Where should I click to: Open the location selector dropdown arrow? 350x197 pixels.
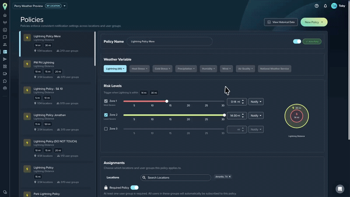pos(64,6)
